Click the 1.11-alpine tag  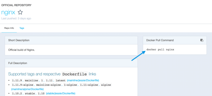pyautogui.click(x=89, y=85)
